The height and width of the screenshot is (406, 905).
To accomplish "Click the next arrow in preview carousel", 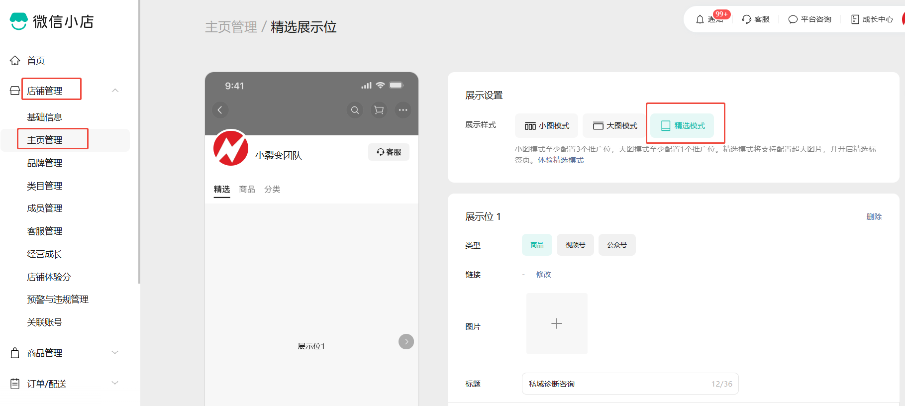I will [x=406, y=341].
